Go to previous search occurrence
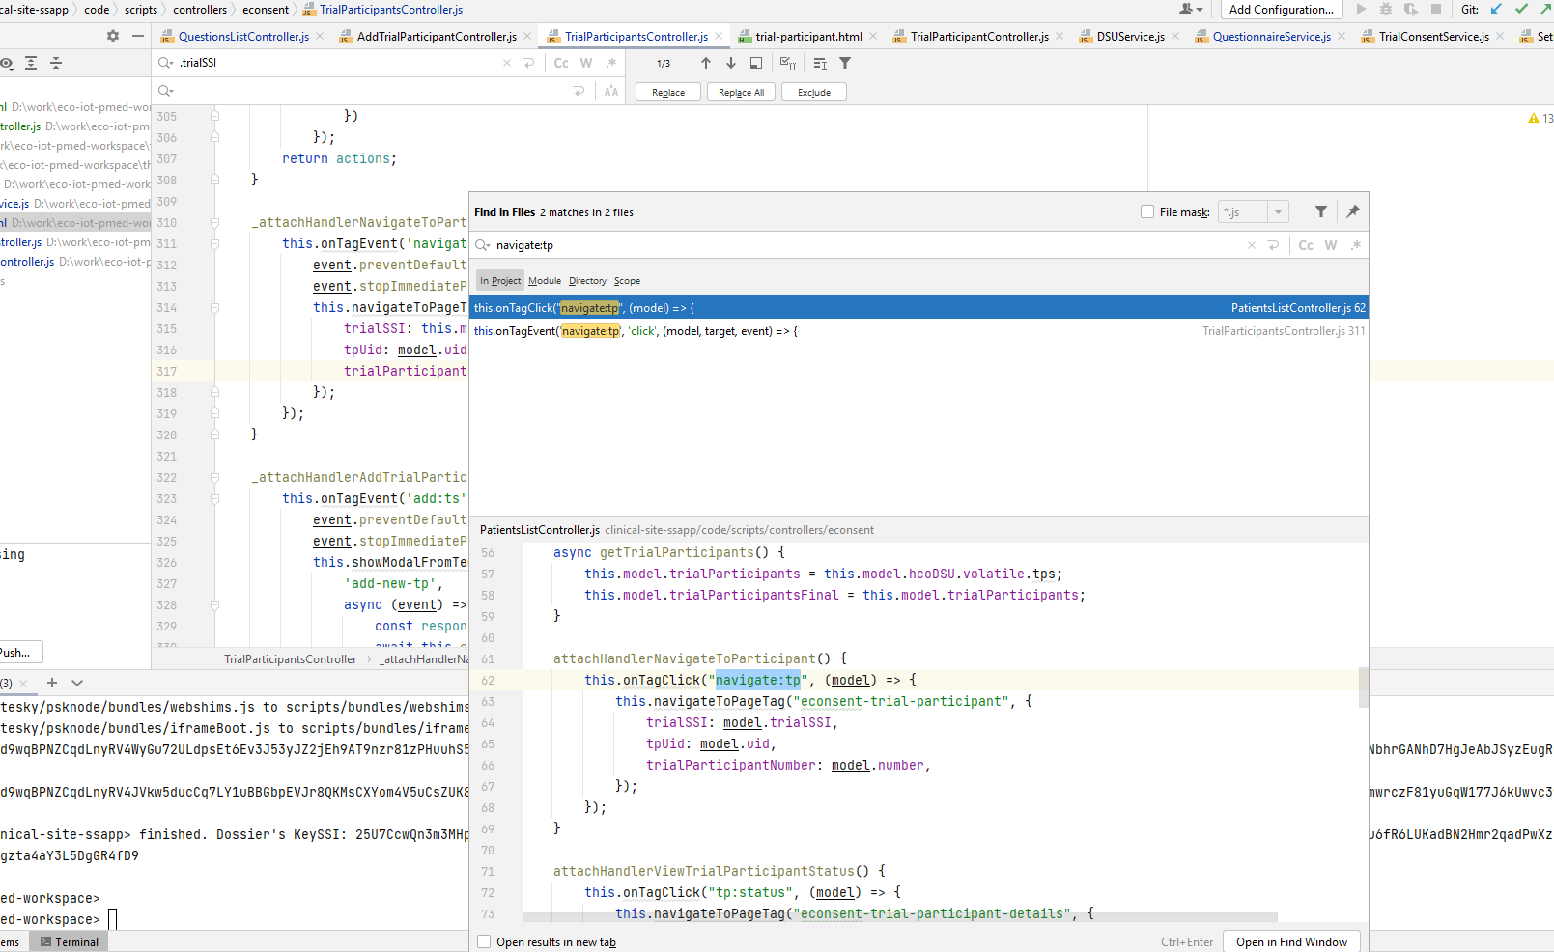 tap(706, 63)
